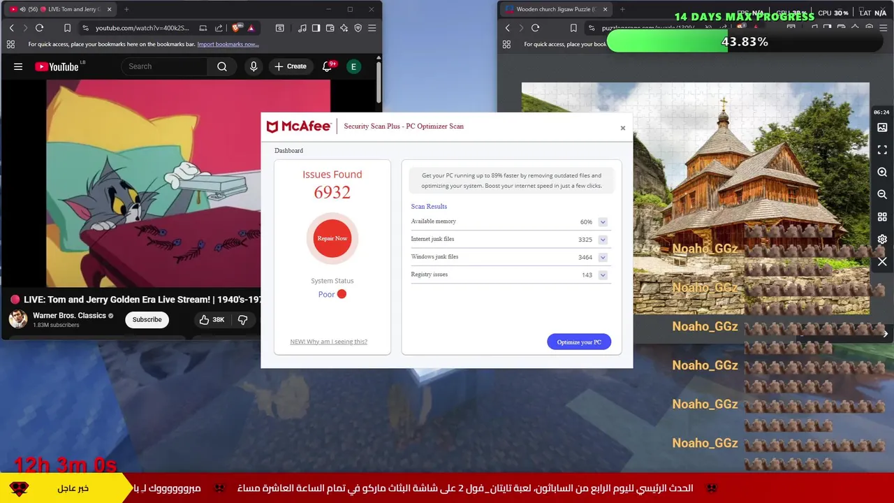The image size is (894, 503).
Task: Show the puzzle preview image icon
Action: 882,128
